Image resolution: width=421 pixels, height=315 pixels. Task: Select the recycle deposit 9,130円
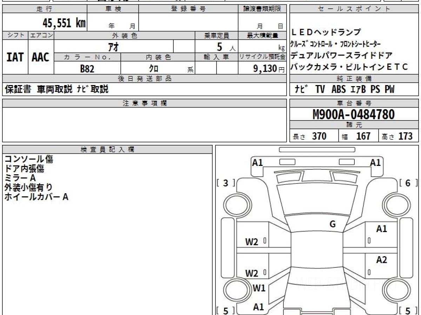(269, 69)
